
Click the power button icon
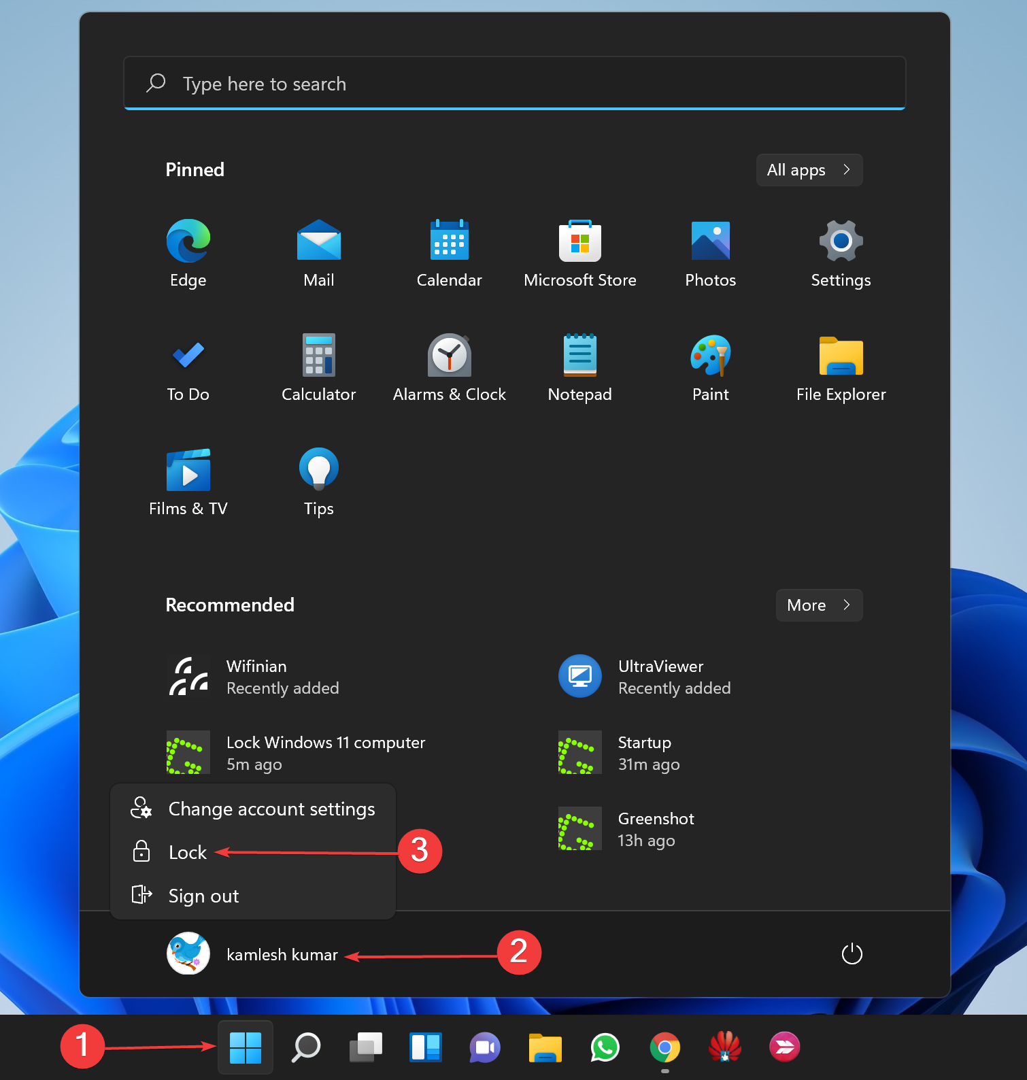[852, 954]
